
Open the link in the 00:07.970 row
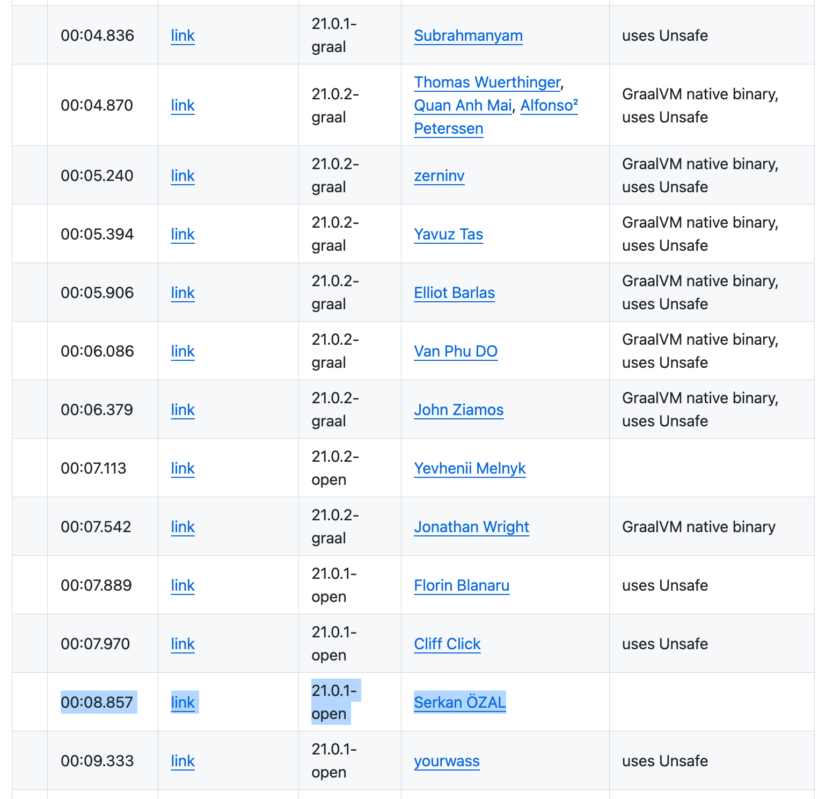coord(182,644)
